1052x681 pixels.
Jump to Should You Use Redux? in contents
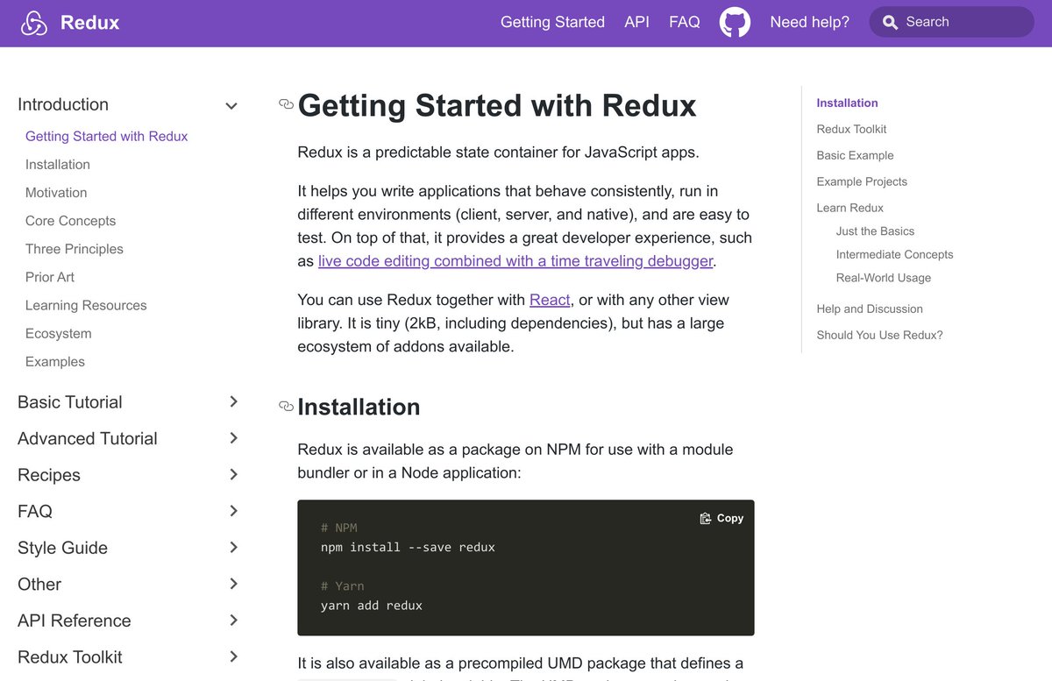click(879, 335)
